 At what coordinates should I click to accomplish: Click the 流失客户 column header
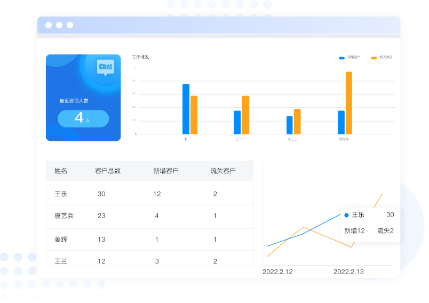[x=223, y=171]
